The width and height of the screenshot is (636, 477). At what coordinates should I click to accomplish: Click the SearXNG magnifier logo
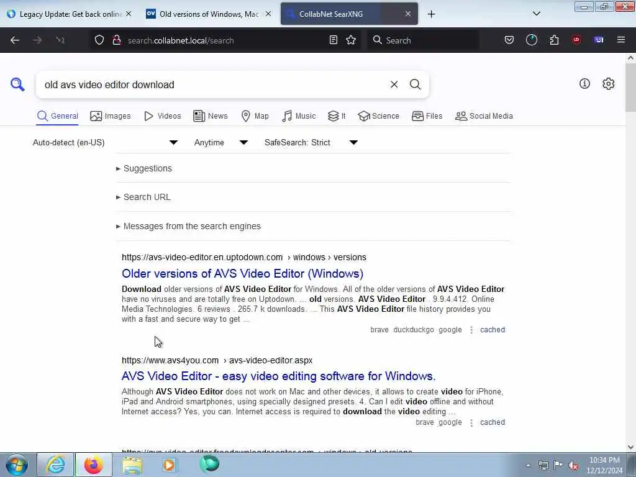[x=17, y=84]
